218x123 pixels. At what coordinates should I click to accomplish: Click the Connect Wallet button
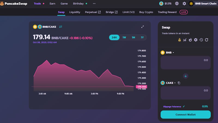[x=186, y=115]
